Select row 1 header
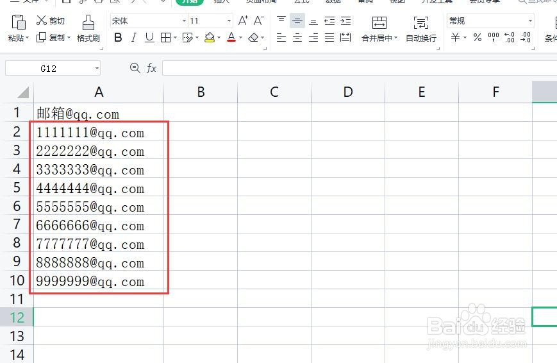 [x=17, y=113]
